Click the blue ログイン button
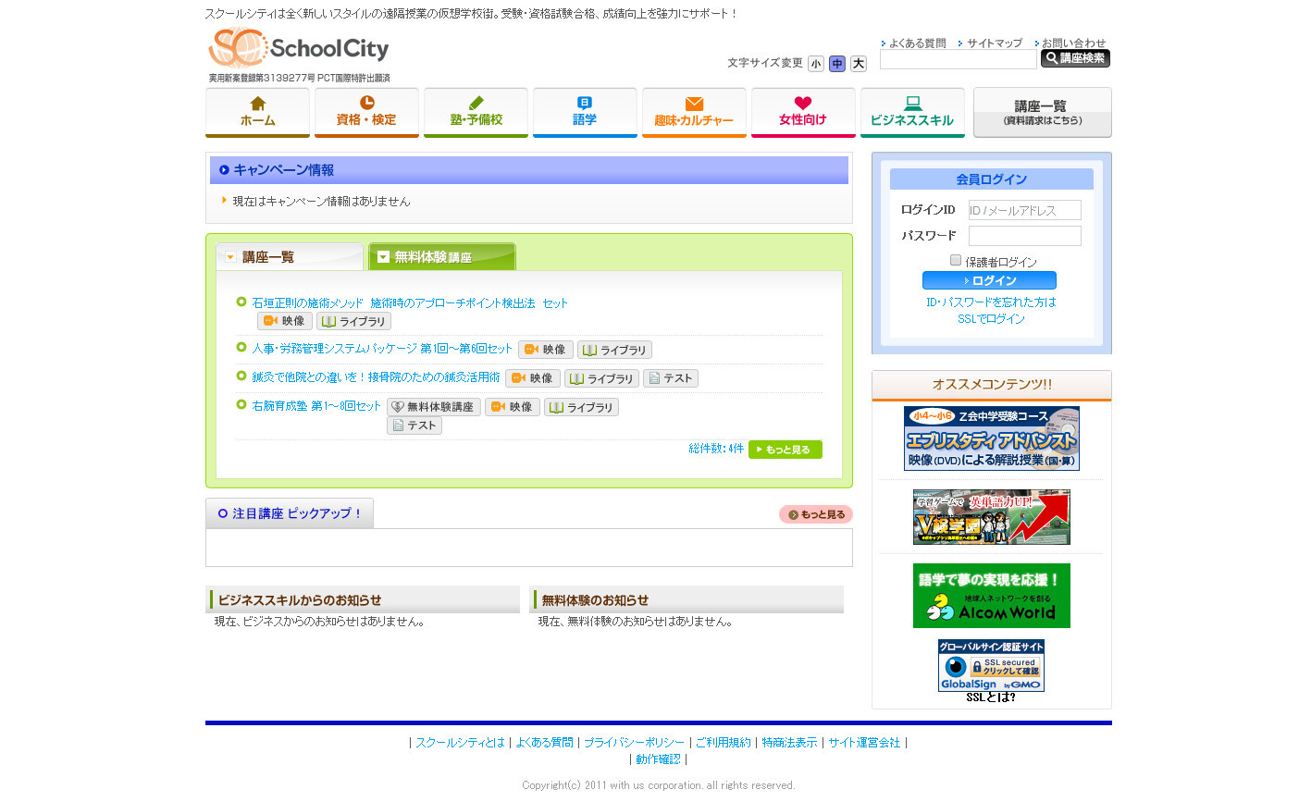This screenshot has height=802, width=1299. pos(989,280)
